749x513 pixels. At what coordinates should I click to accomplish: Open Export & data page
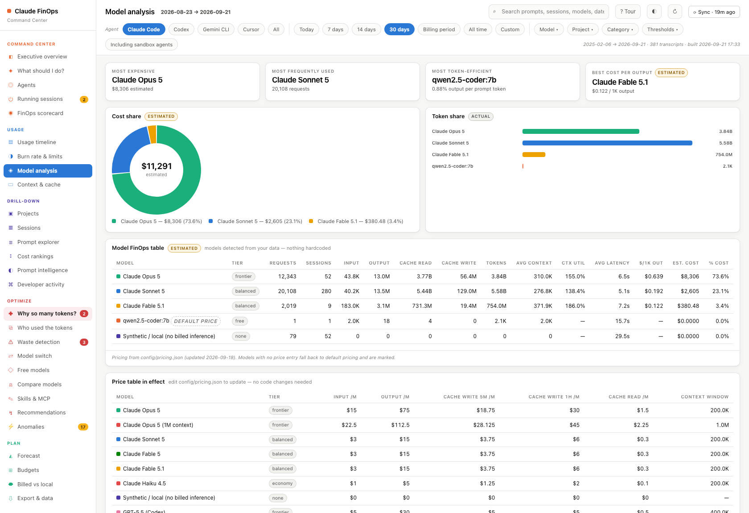coord(48,498)
